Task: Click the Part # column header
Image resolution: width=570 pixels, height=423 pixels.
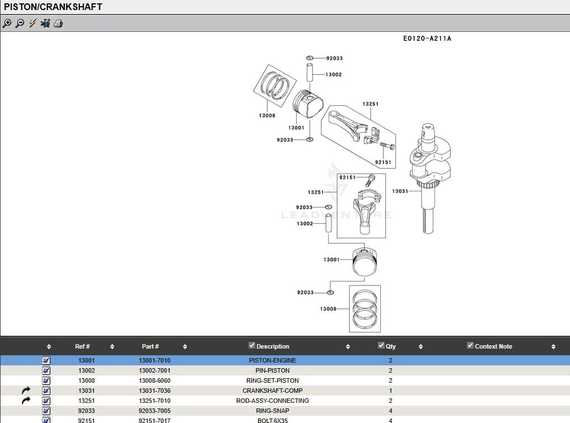Action: click(150, 346)
